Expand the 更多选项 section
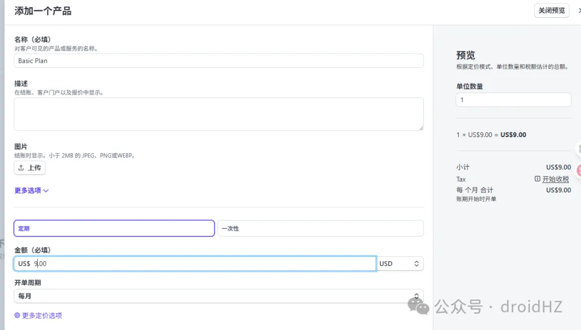Viewport: 581px width, 330px height. click(28, 190)
